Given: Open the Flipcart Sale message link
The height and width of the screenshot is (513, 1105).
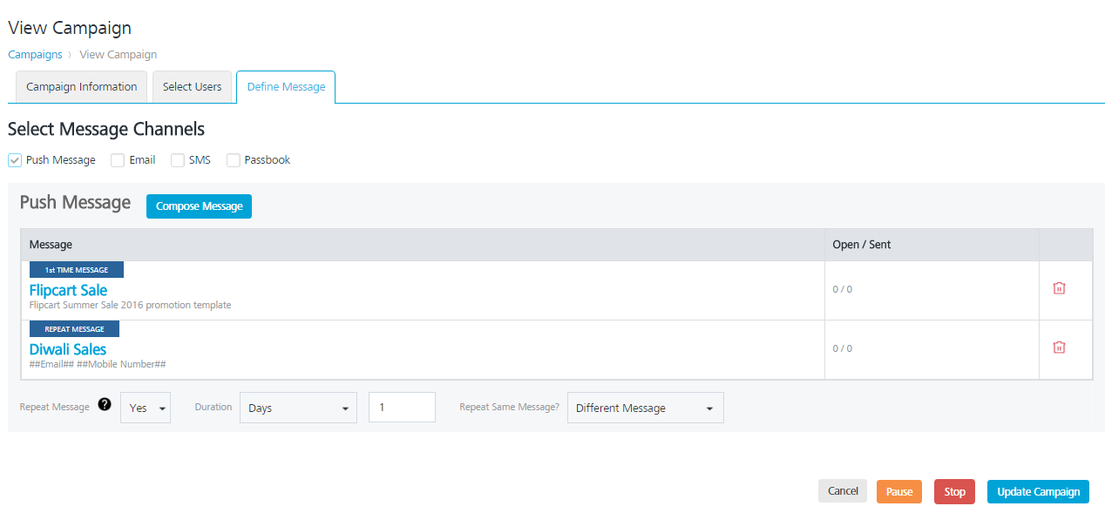Looking at the screenshot, I should click(x=68, y=290).
